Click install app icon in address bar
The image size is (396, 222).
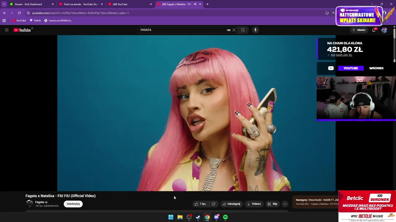(327, 13)
